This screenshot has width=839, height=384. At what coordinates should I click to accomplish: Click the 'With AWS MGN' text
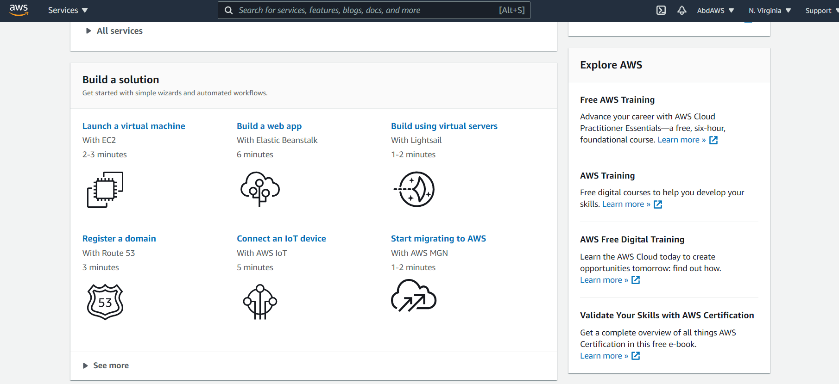pos(419,253)
